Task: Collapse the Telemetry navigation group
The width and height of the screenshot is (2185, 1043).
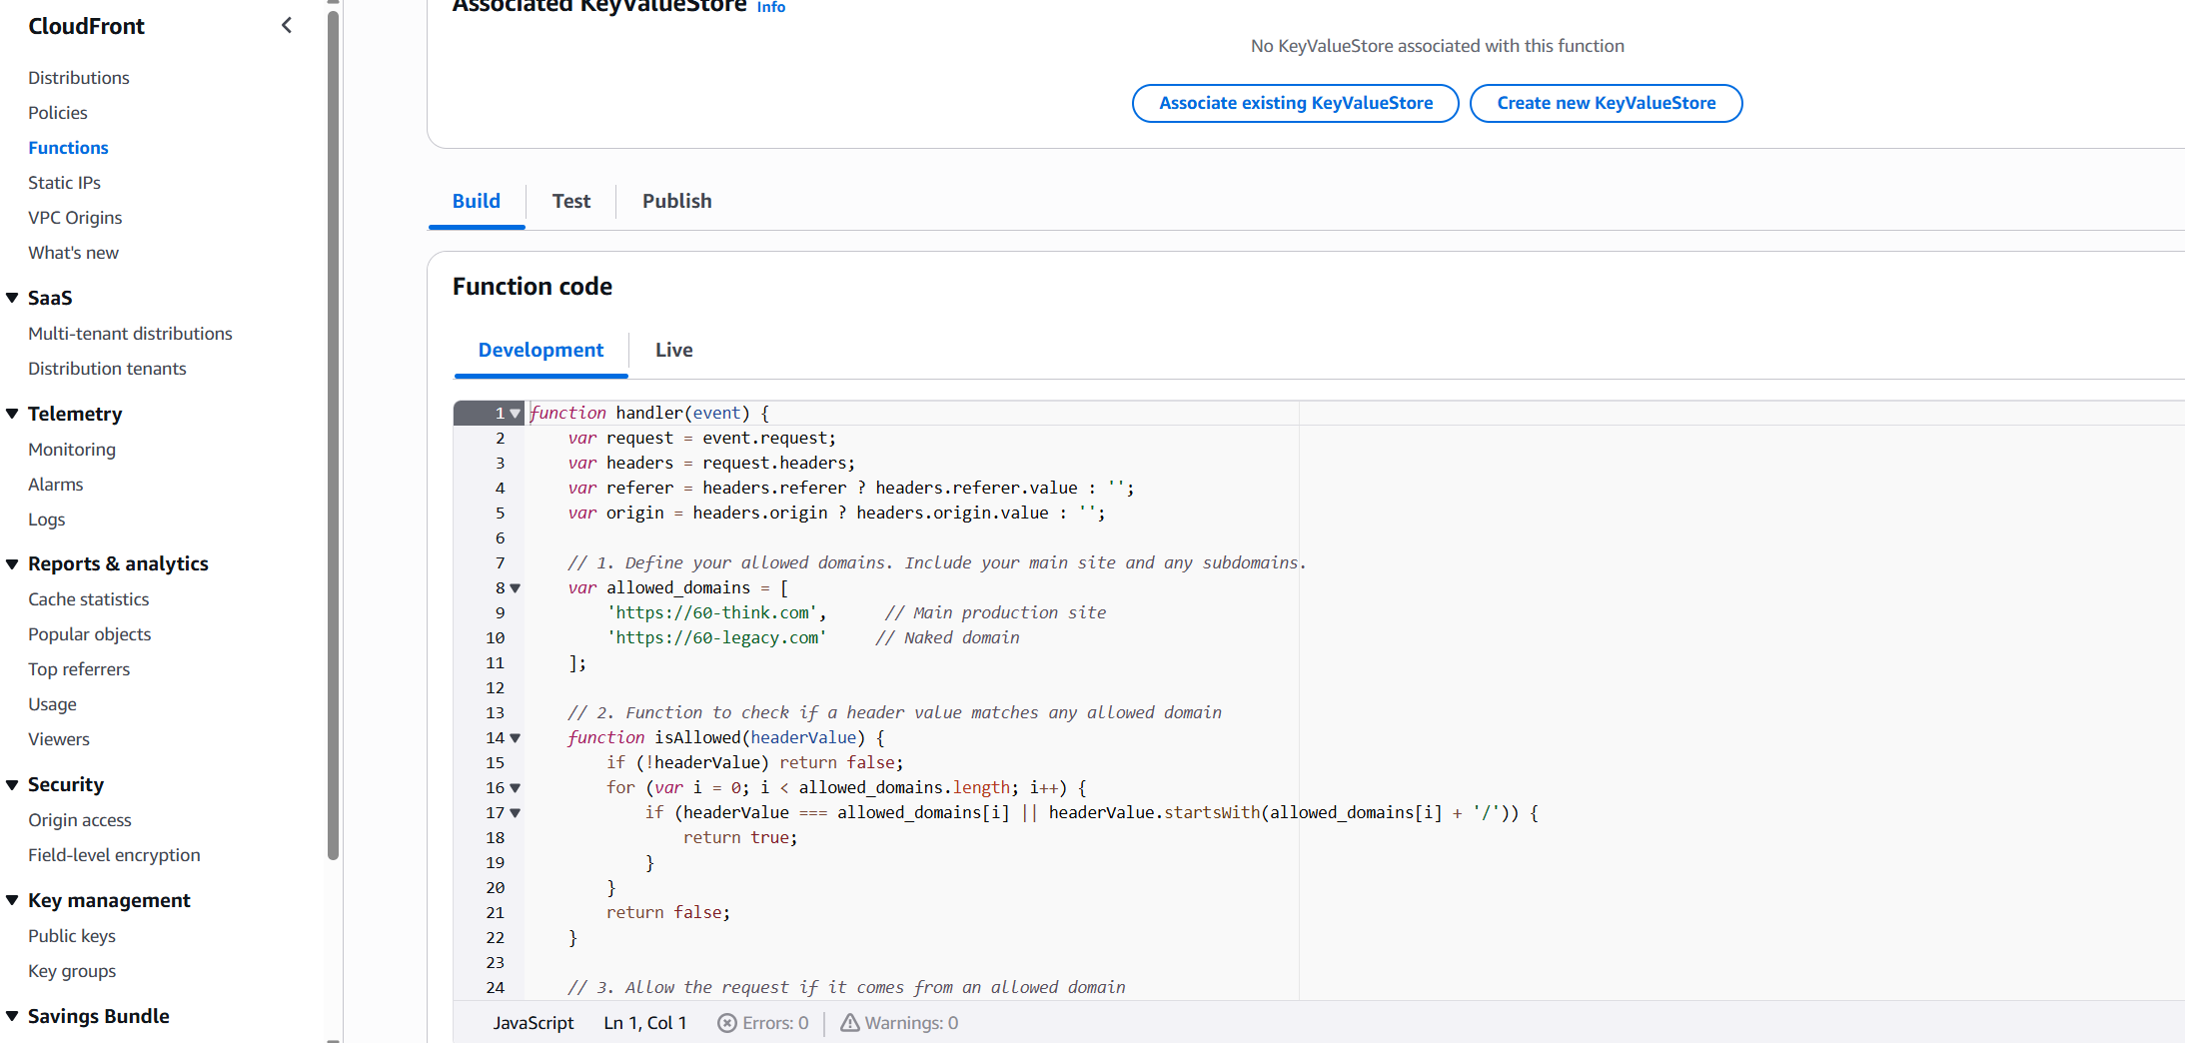Action: point(12,414)
